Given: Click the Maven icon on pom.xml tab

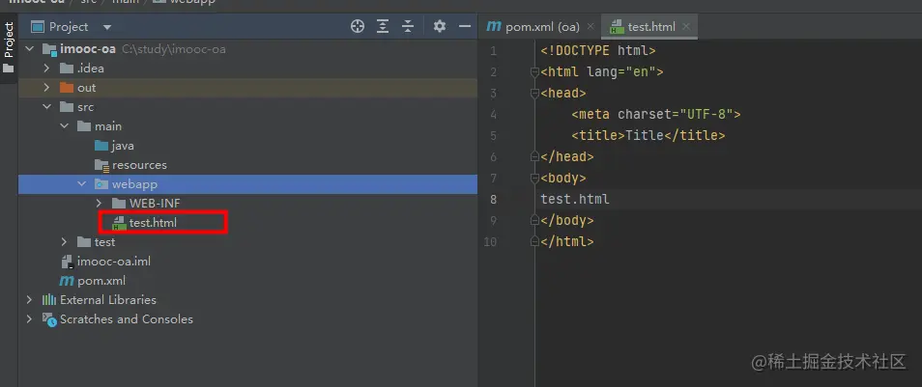Looking at the screenshot, I should point(494,27).
